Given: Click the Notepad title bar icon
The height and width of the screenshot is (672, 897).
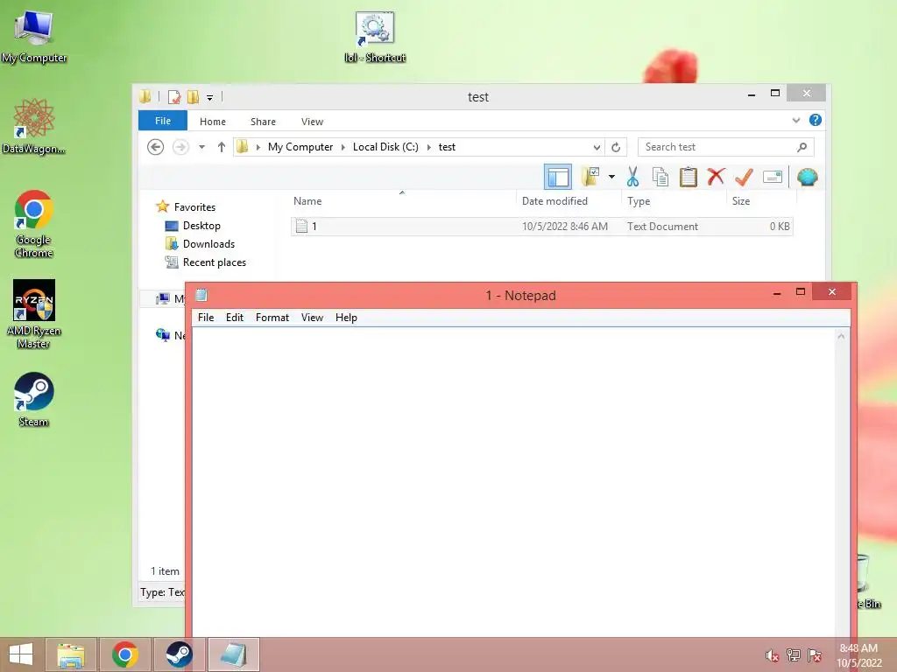Looking at the screenshot, I should (201, 295).
